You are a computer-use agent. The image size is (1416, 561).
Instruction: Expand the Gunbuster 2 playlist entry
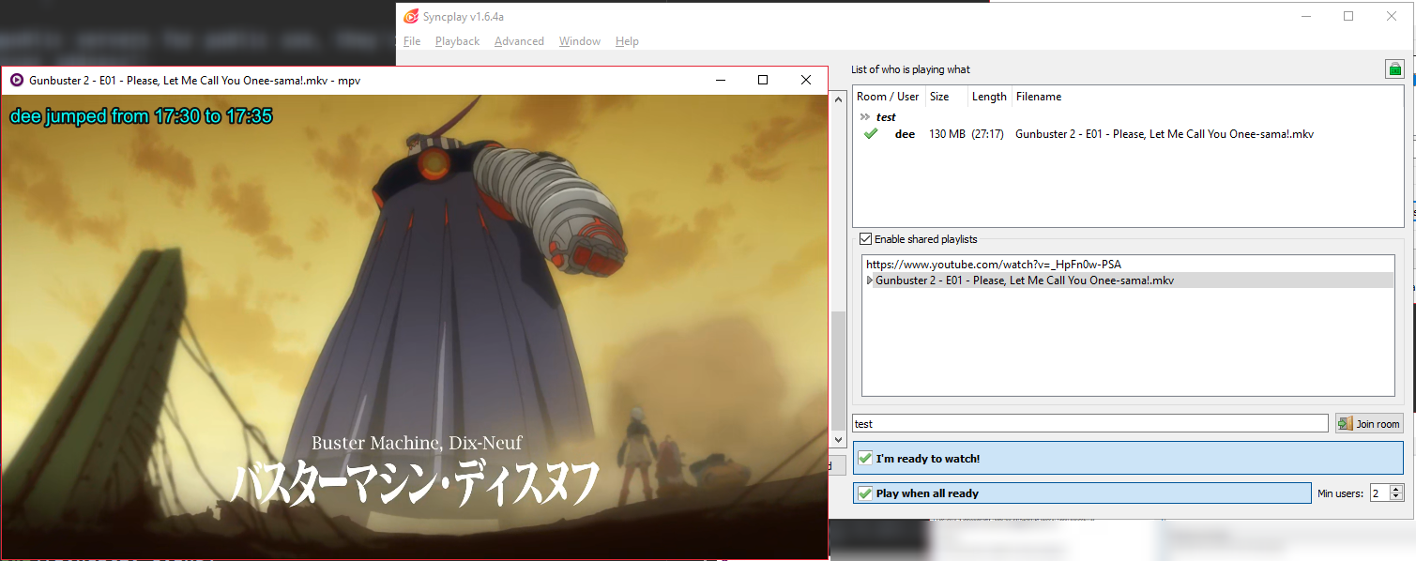tap(869, 280)
